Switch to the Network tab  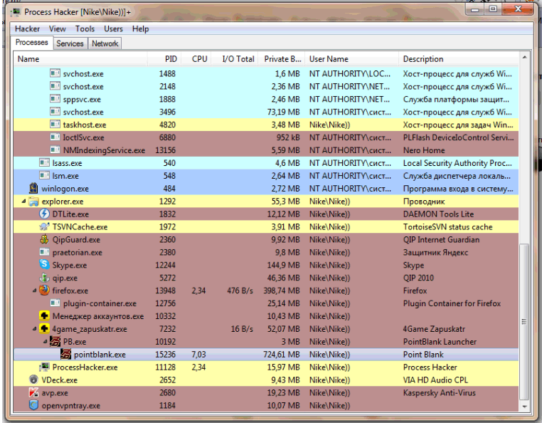click(x=105, y=43)
